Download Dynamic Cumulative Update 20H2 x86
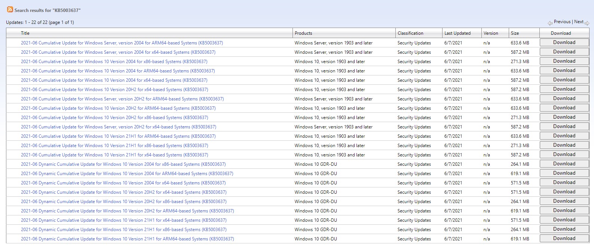This screenshot has height=249, width=594. pyautogui.click(x=564, y=201)
